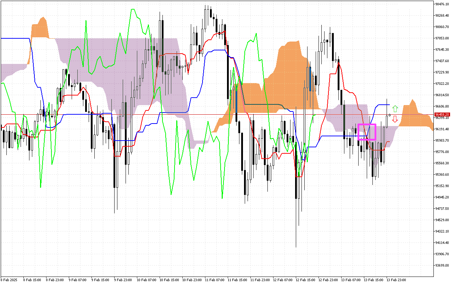454x284 pixels.
Task: Click the red down arrow signal
Action: [x=395, y=119]
